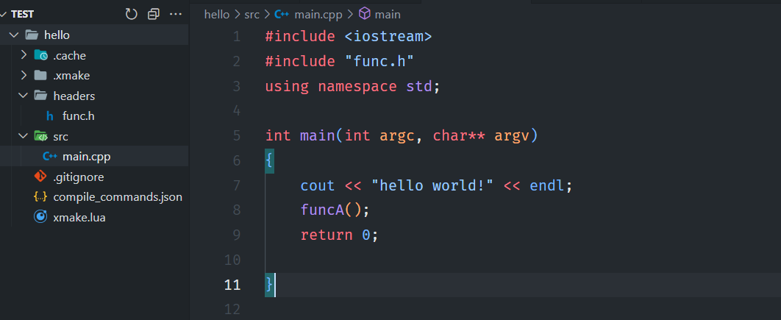Click the return keyword on line 9
The image size is (781, 320).
pyautogui.click(x=327, y=235)
